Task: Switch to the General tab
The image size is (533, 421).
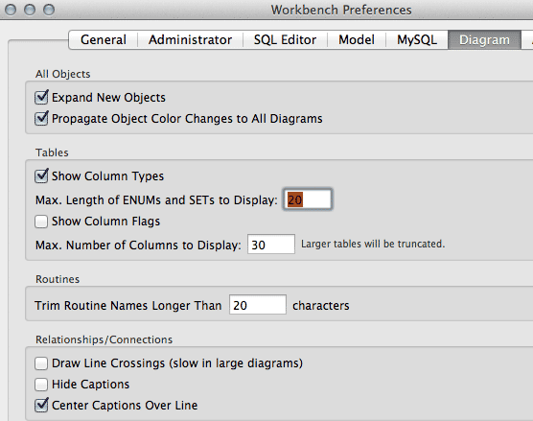Action: 104,39
